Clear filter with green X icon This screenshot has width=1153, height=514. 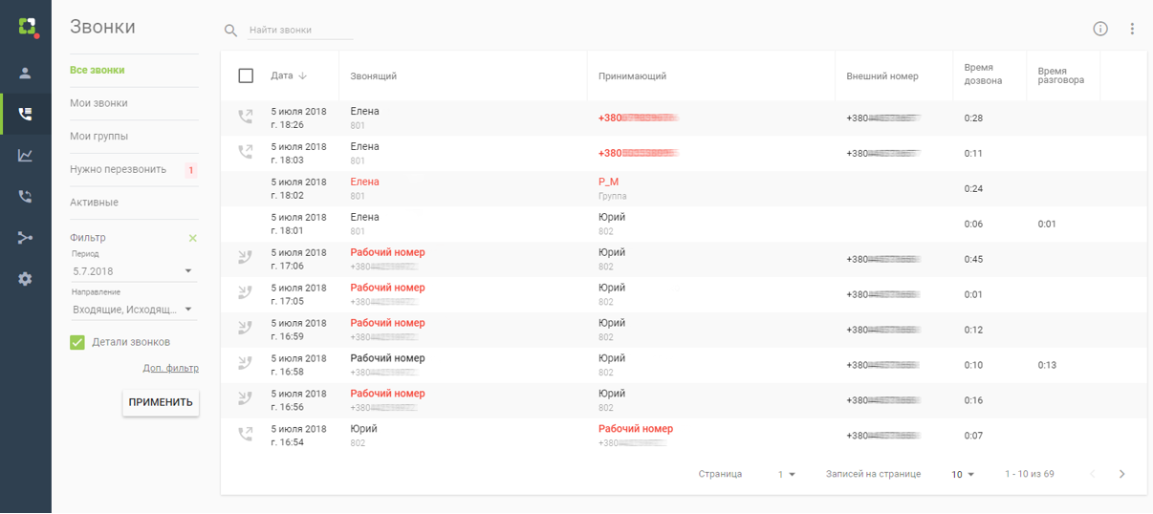pos(192,238)
